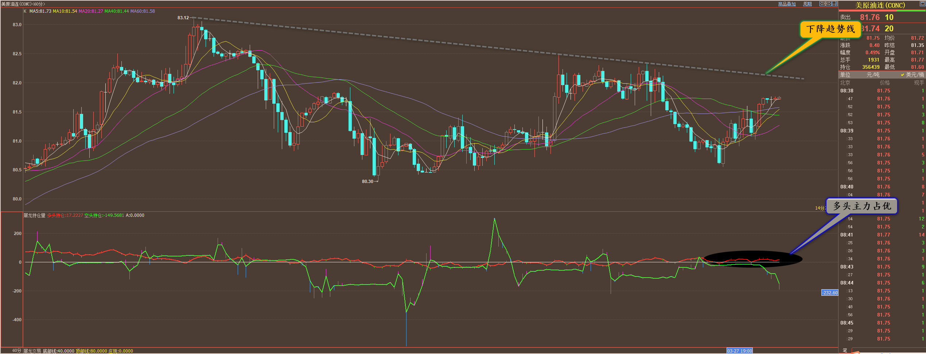Maximize the 美原油连 quote panel
926x354 pixels.
coord(923,4)
